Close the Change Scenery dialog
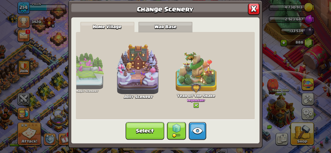331x153 pixels. 254,9
